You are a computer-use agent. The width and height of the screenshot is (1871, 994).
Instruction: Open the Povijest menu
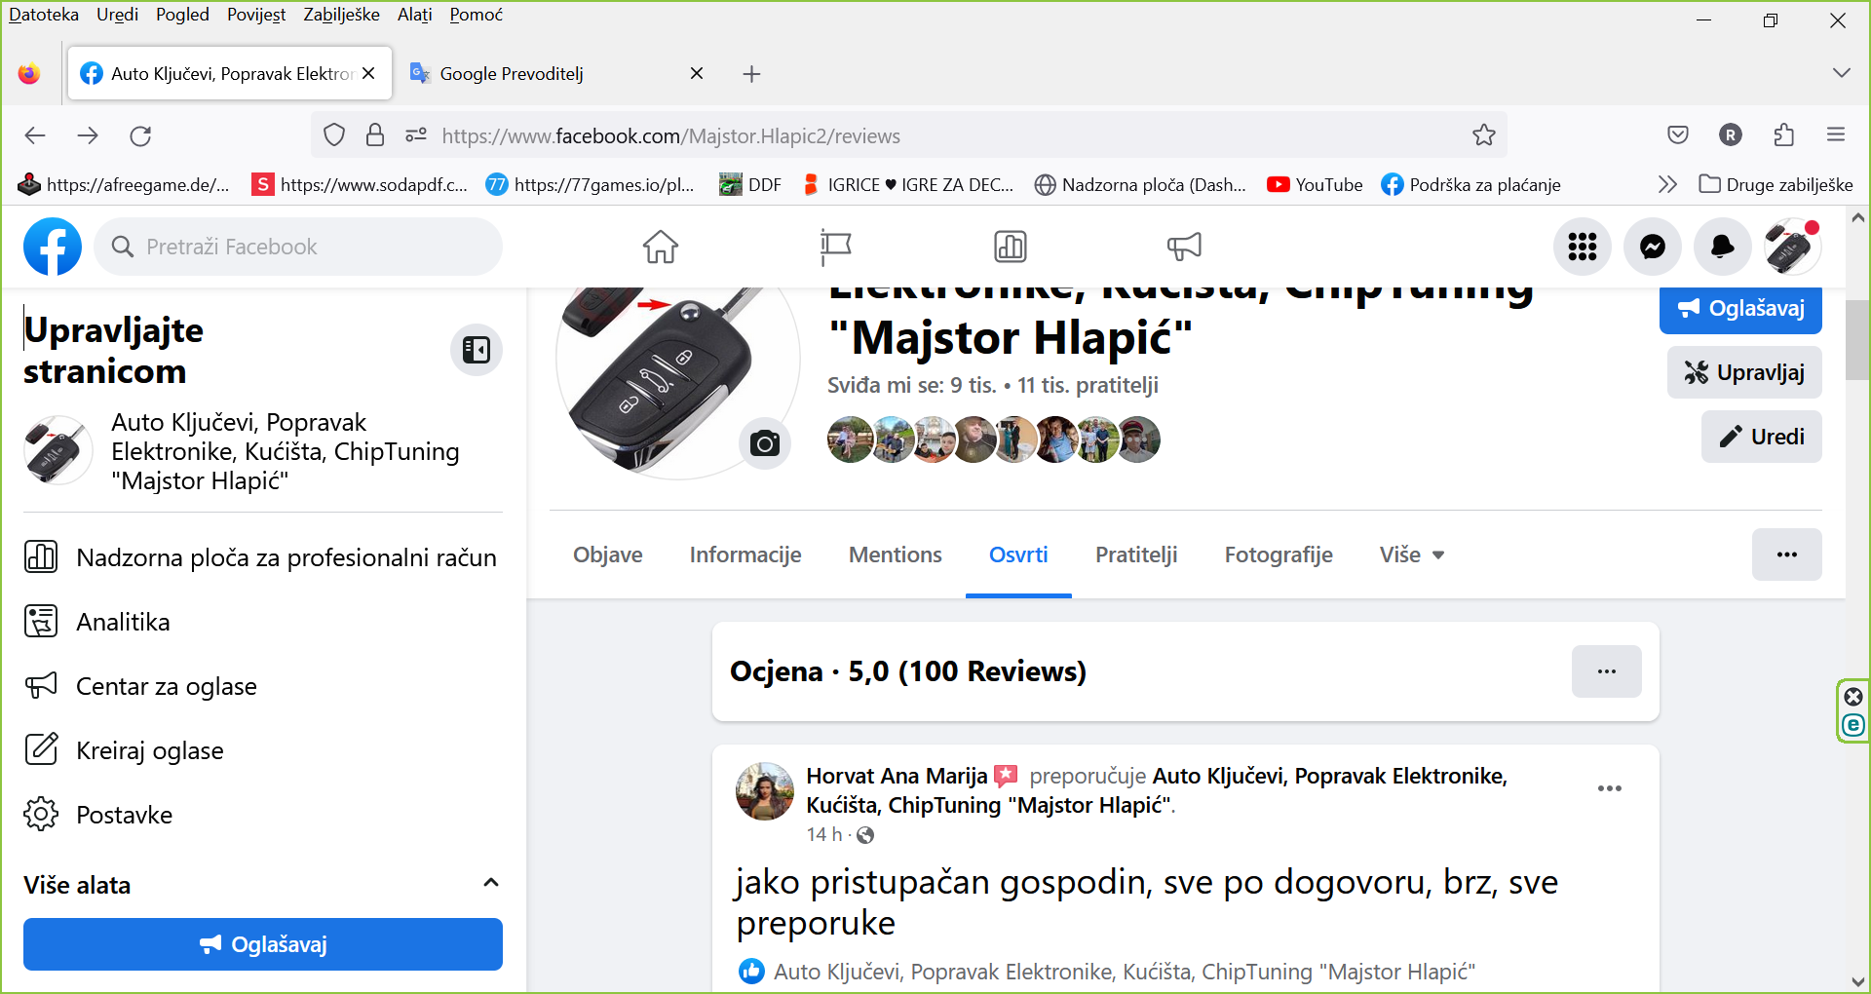click(256, 15)
